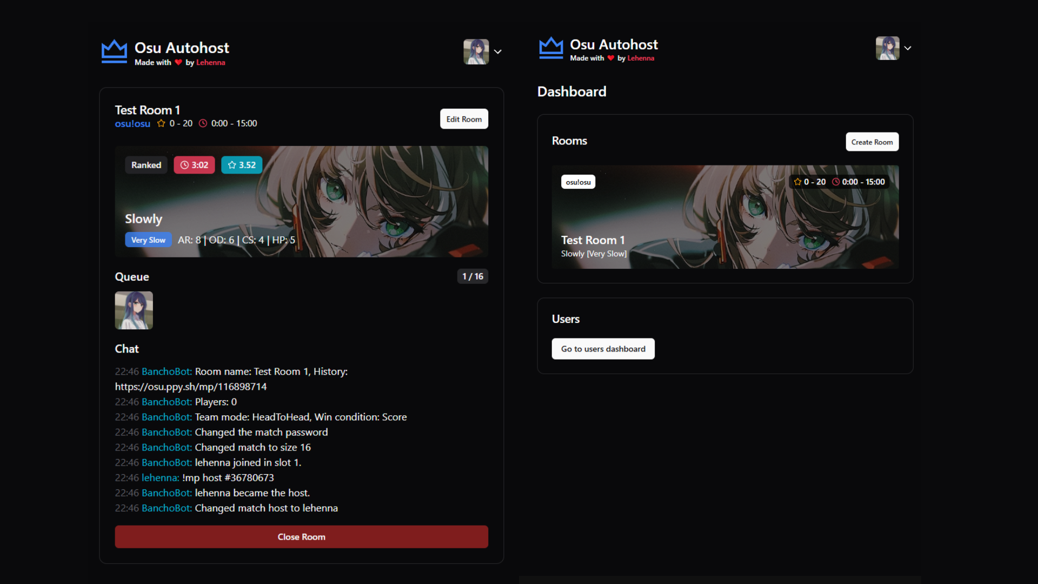Image resolution: width=1038 pixels, height=584 pixels.
Task: Click the Osu Autohost title in Dashboard page
Action: (614, 44)
